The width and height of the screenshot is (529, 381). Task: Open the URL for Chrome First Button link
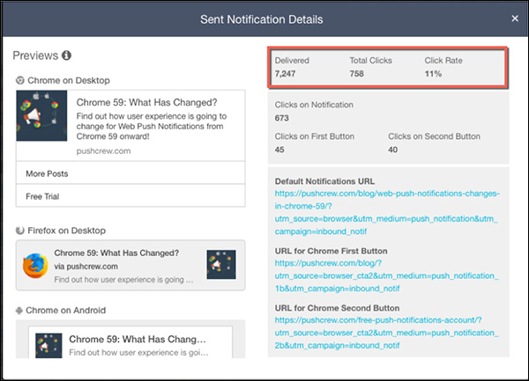(x=387, y=275)
